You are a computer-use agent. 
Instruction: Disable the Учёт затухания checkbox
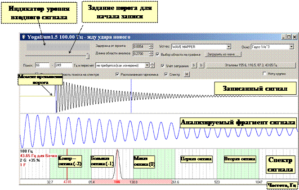pyautogui.click(x=162, y=65)
